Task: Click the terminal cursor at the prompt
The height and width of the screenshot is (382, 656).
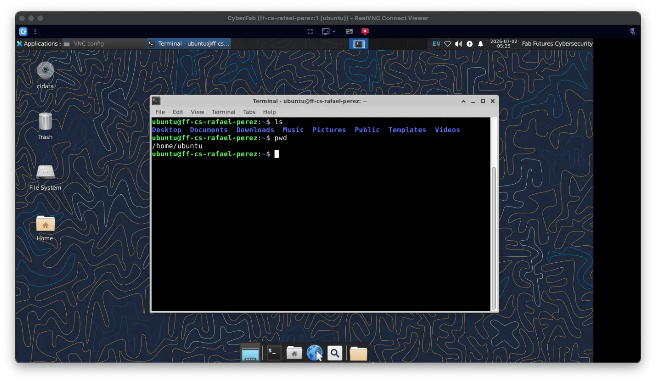Action: (277, 154)
